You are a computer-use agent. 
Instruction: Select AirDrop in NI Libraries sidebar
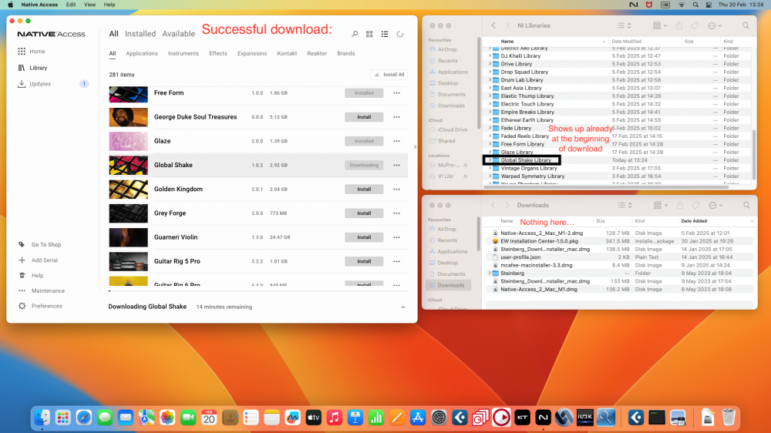[x=447, y=49]
